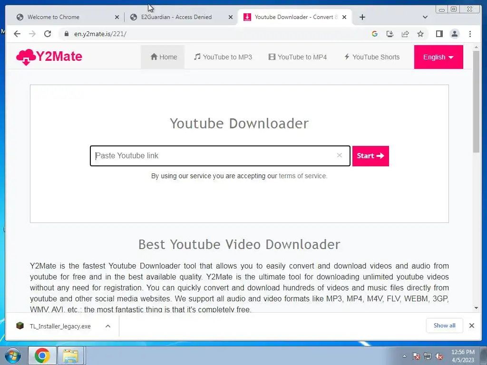
Task: Open the Google icon in the address bar
Action: 375,34
